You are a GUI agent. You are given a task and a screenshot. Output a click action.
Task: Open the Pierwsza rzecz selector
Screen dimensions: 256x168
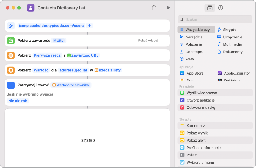point(47,55)
